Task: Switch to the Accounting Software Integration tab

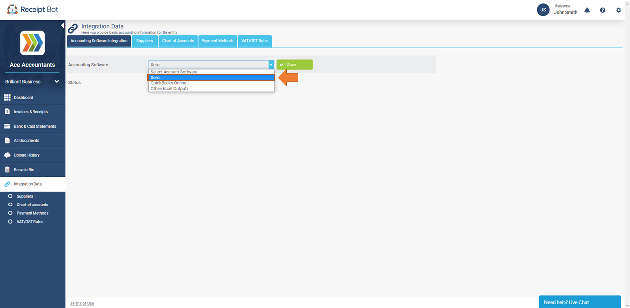Action: click(x=99, y=41)
